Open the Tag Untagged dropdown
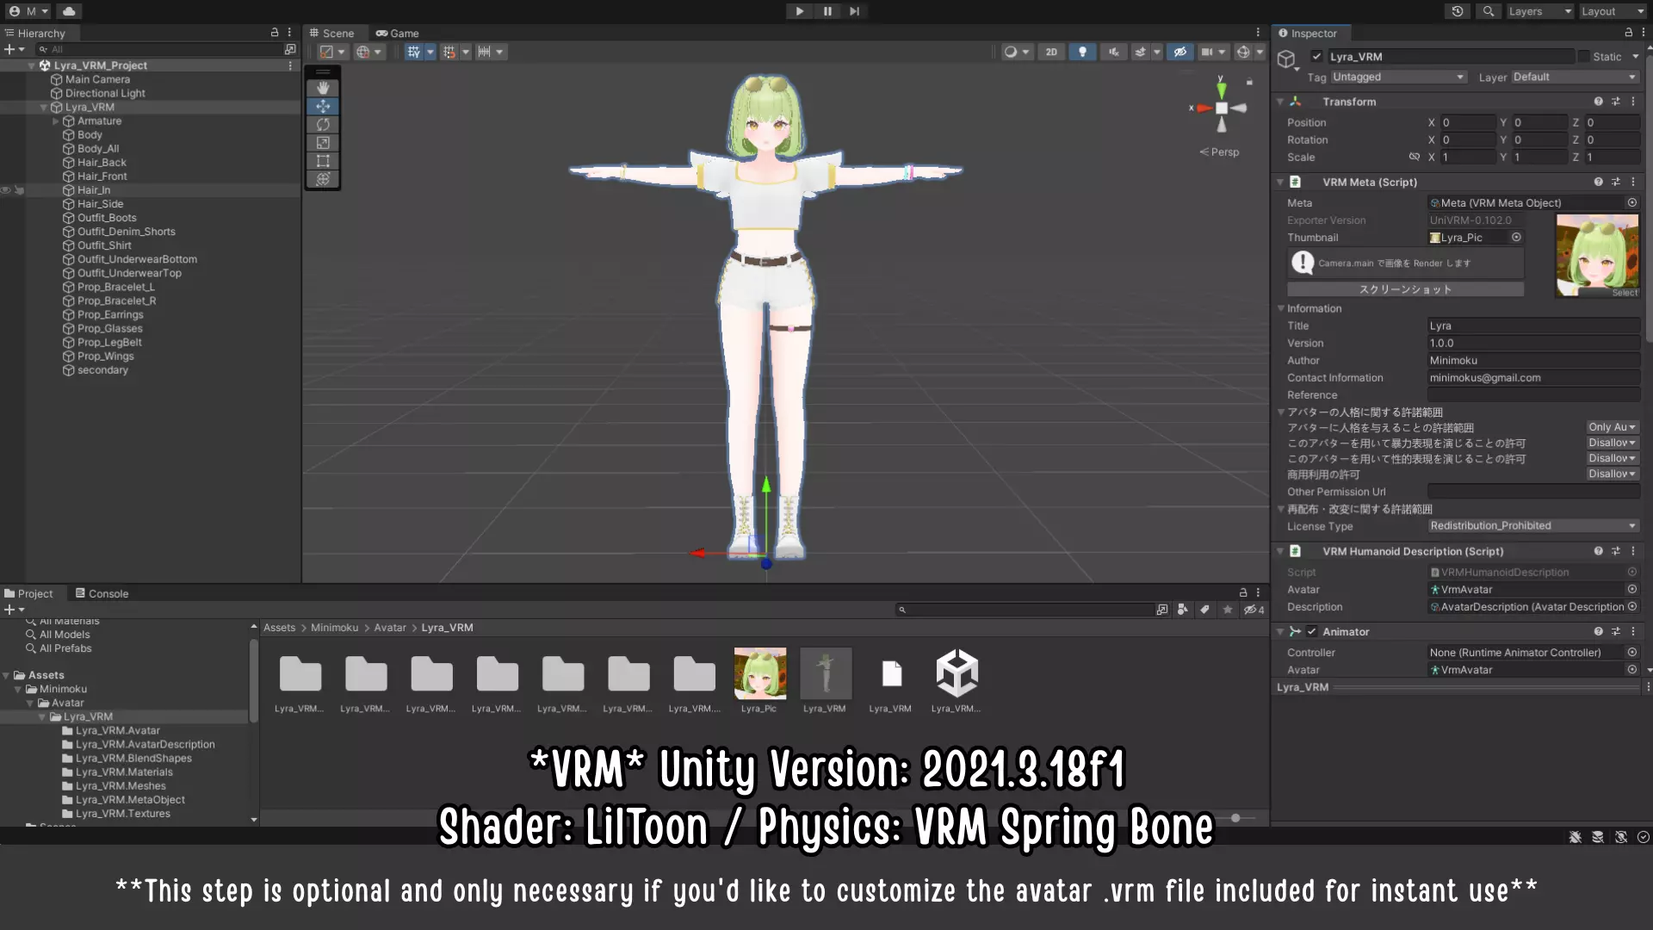Screen dimensions: 1653x930 (x=1398, y=77)
